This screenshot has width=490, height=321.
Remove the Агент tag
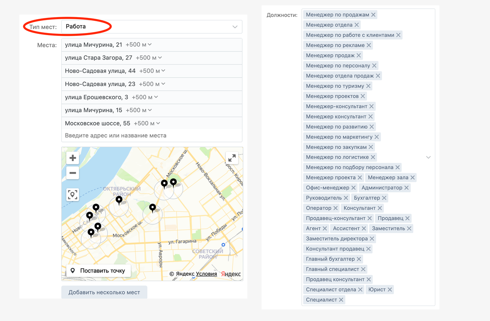[325, 228]
